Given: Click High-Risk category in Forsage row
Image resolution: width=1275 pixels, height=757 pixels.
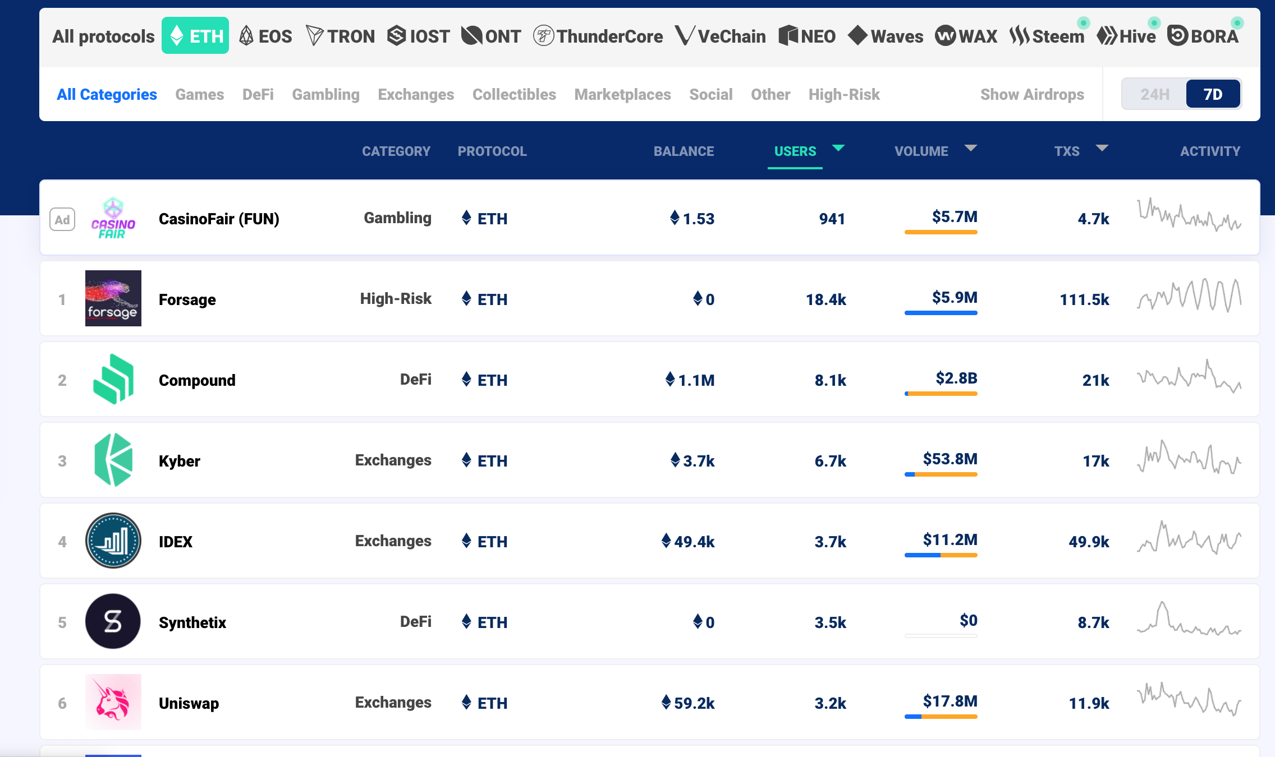Looking at the screenshot, I should [396, 298].
